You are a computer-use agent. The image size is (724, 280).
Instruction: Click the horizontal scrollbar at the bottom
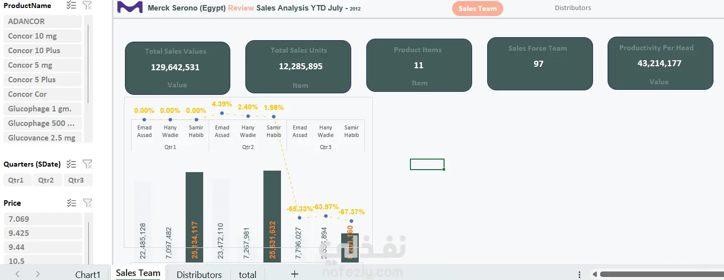pos(657,274)
